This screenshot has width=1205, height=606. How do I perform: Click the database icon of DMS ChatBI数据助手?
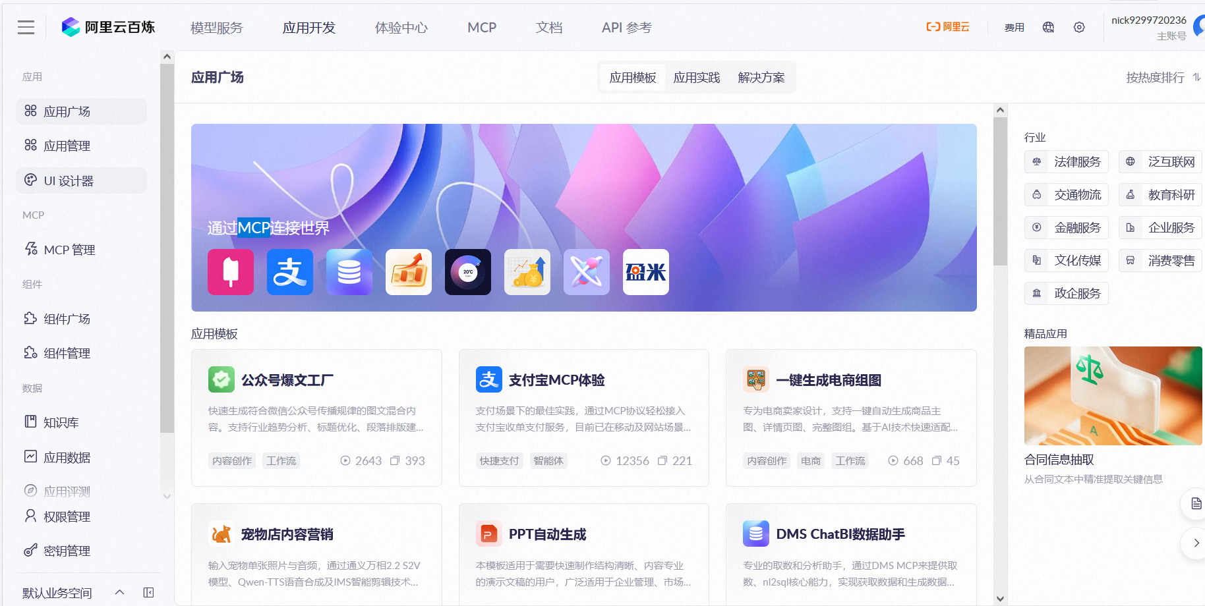tap(756, 534)
